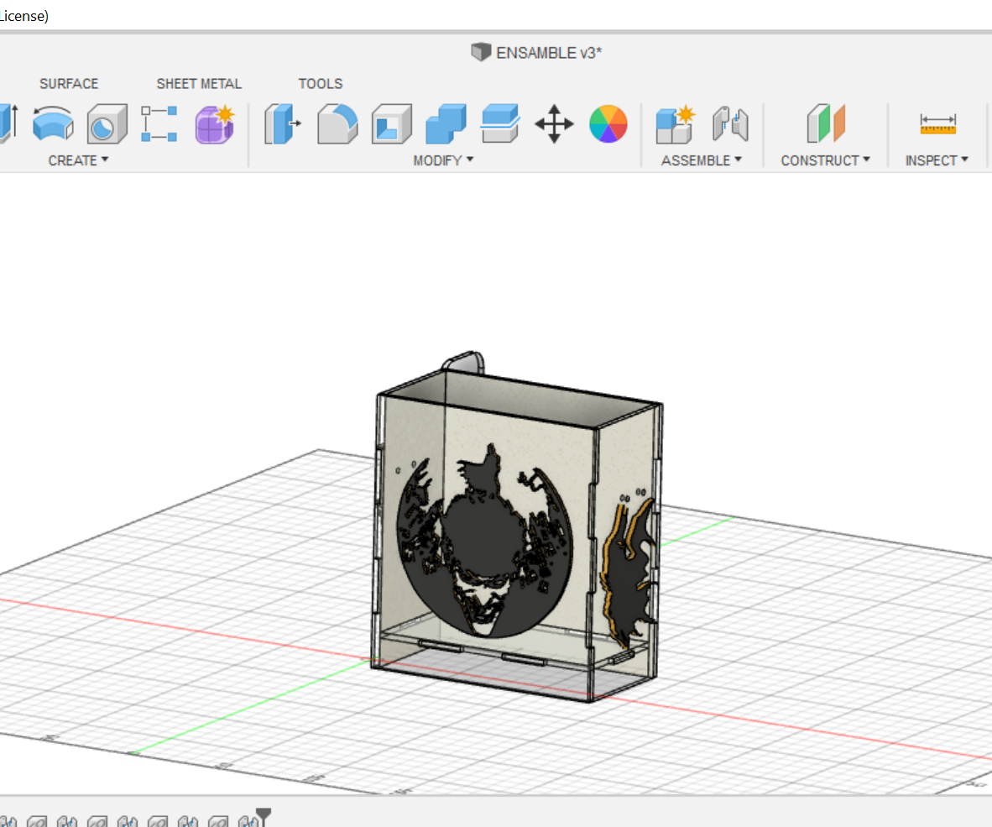Expand the MODIFY dropdown menu
Image resolution: width=992 pixels, height=827 pixels.
443,160
